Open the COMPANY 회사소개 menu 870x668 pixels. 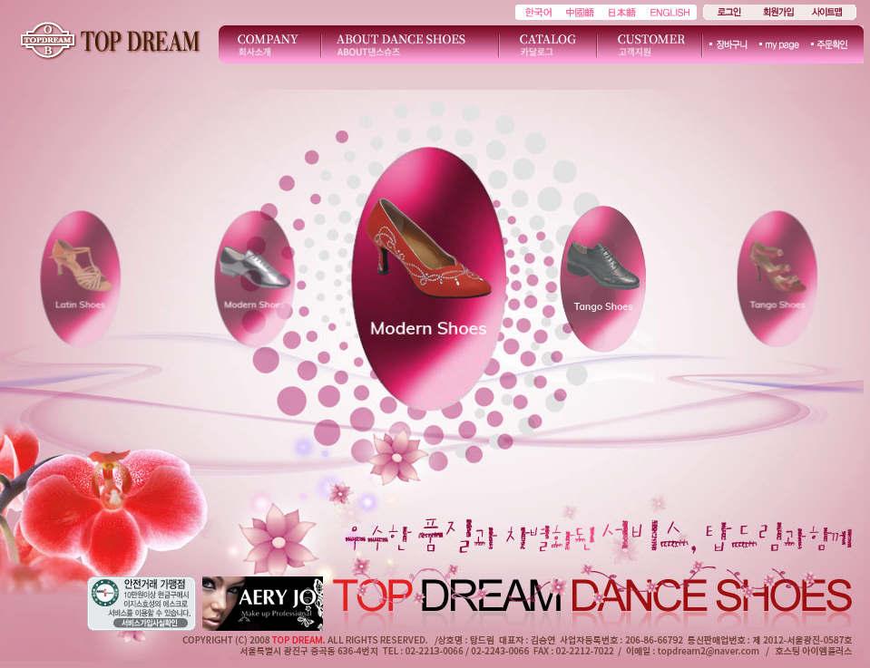267,44
